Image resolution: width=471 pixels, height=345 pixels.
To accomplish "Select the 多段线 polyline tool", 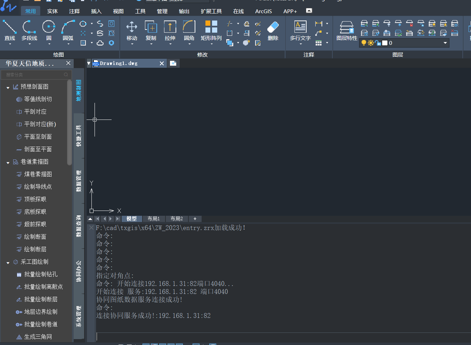I will pos(29,30).
